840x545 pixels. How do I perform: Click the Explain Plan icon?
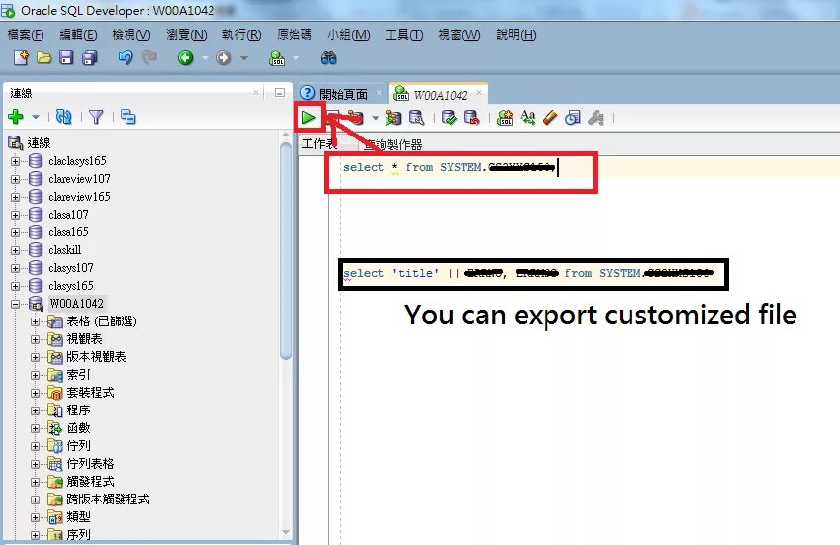355,117
